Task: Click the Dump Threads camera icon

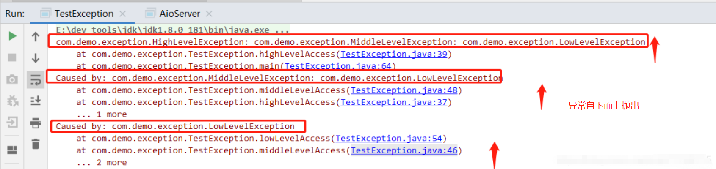Action: click(x=12, y=79)
